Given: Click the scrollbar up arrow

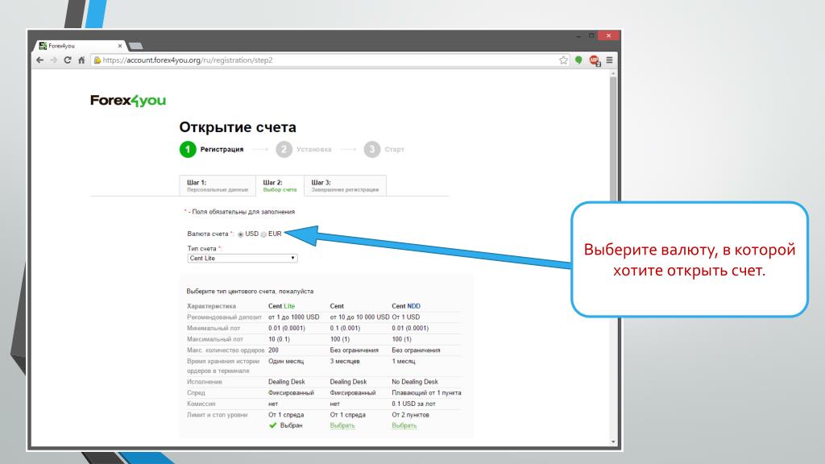Looking at the screenshot, I should [x=613, y=74].
